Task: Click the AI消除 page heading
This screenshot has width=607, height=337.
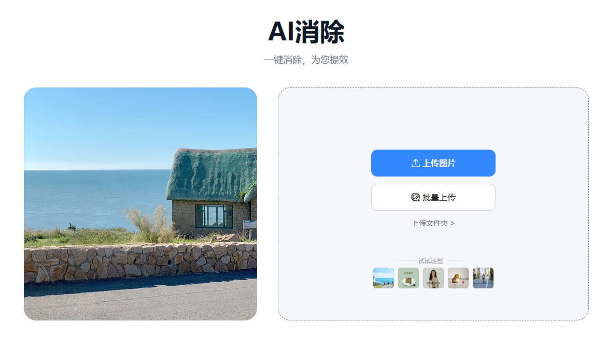Action: (306, 32)
